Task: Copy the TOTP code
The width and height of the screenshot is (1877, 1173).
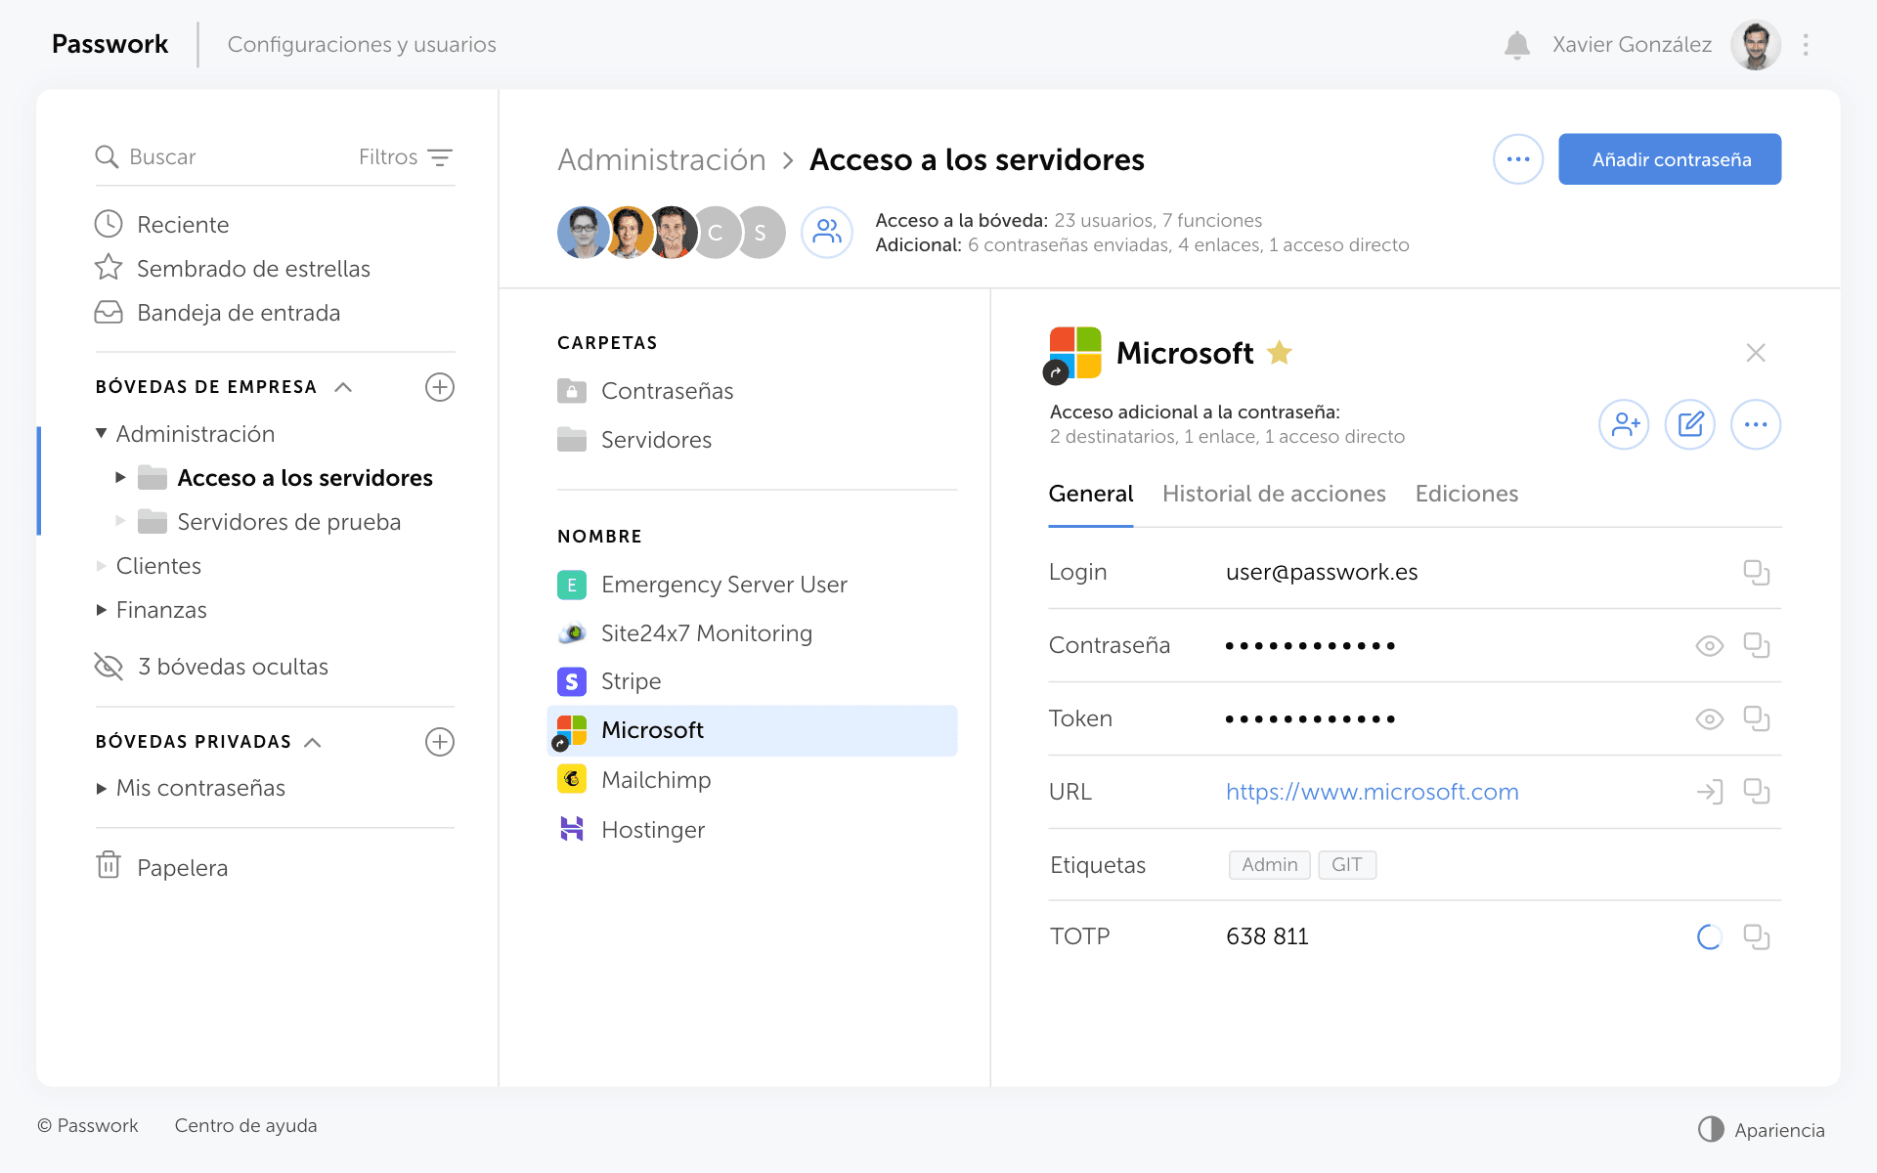Action: tap(1757, 936)
